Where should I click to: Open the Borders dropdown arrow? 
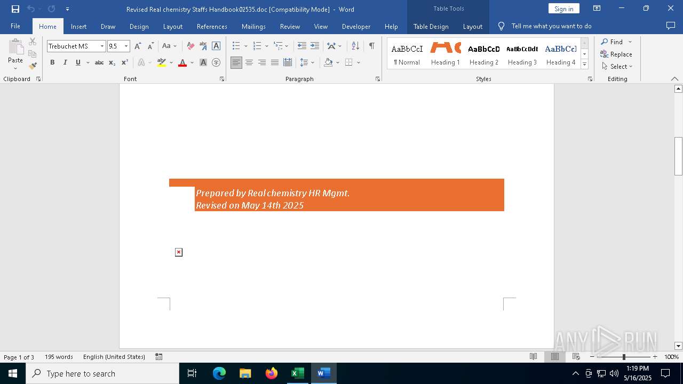pos(359,62)
